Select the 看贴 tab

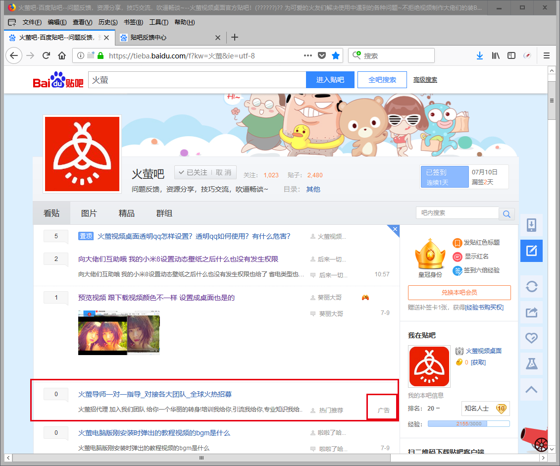point(51,213)
